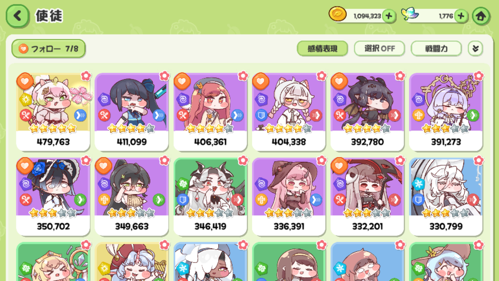This screenshot has height=281, width=499.
Task: Open the character card with 411,099 power
Action: pyautogui.click(x=132, y=112)
